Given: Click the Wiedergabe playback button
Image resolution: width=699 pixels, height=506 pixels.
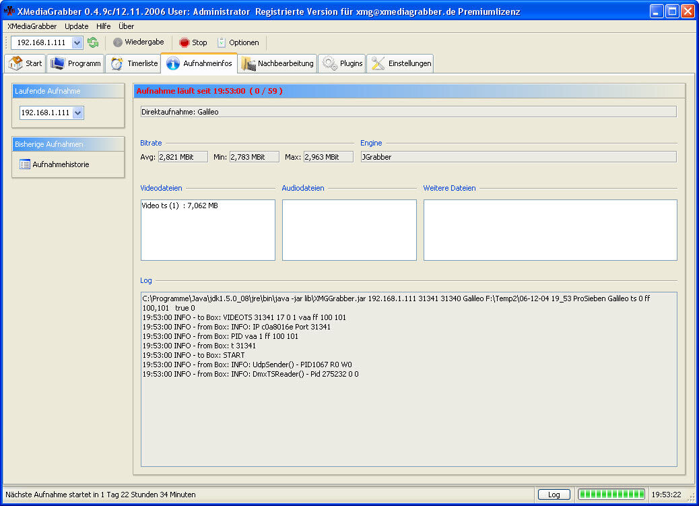Looking at the screenshot, I should click(x=138, y=42).
